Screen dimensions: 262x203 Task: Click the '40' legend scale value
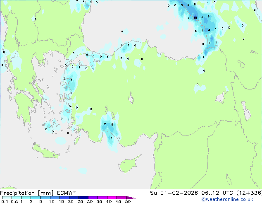109,201
